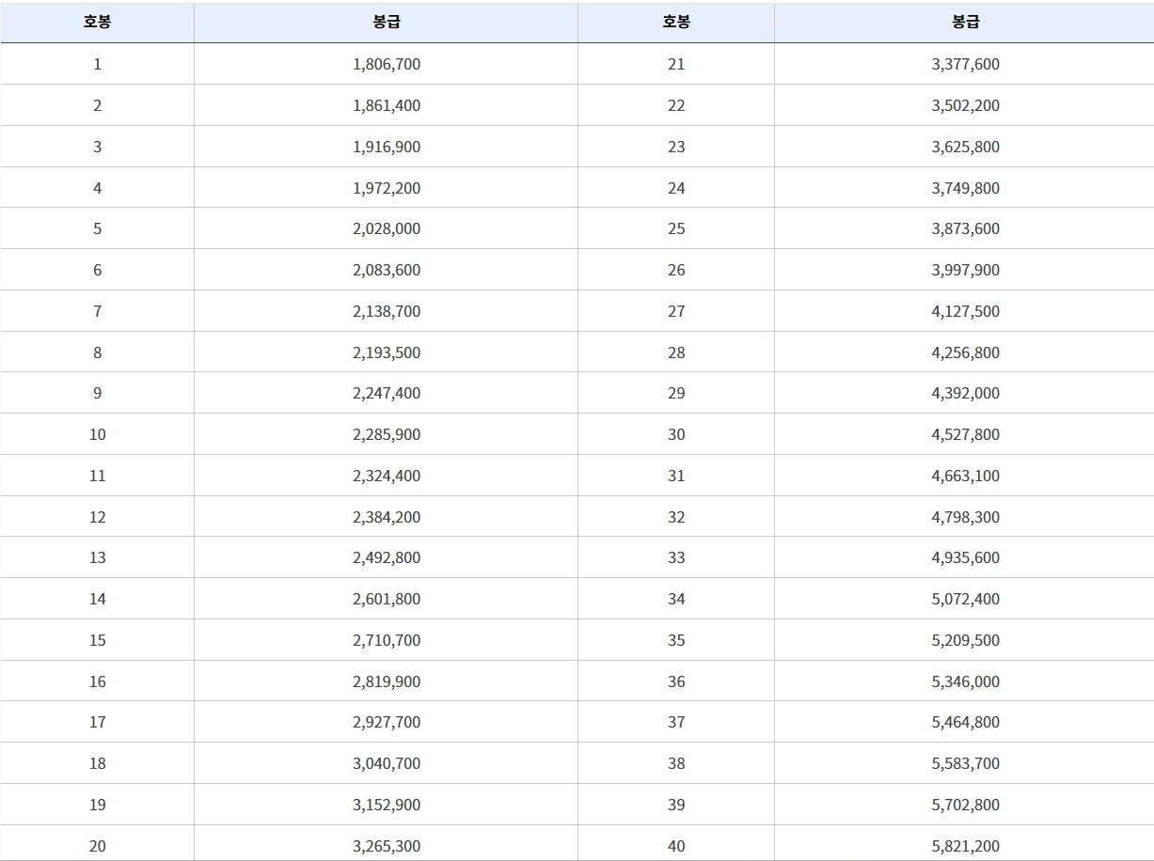1154x861 pixels.
Task: Click the cell with 5,209,500
Action: point(966,640)
